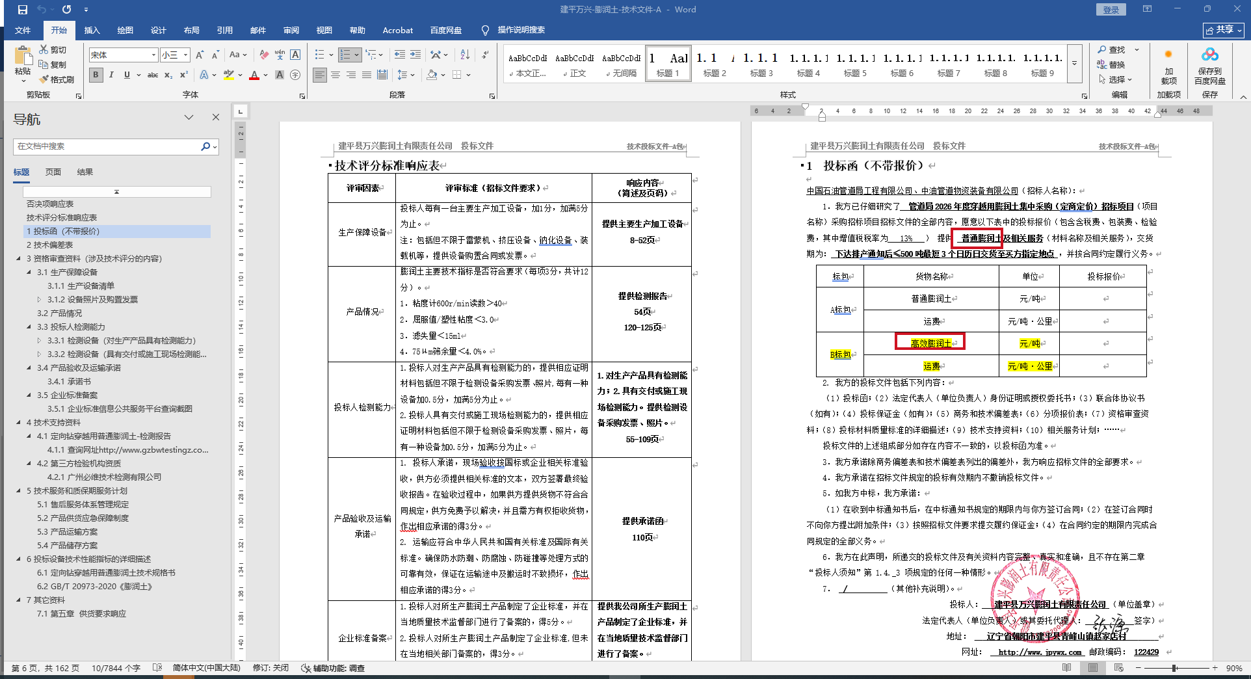Image resolution: width=1251 pixels, height=679 pixels.
Task: Toggle strikethrough text formatting
Action: tap(152, 75)
